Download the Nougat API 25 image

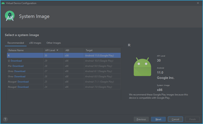tap(23, 82)
